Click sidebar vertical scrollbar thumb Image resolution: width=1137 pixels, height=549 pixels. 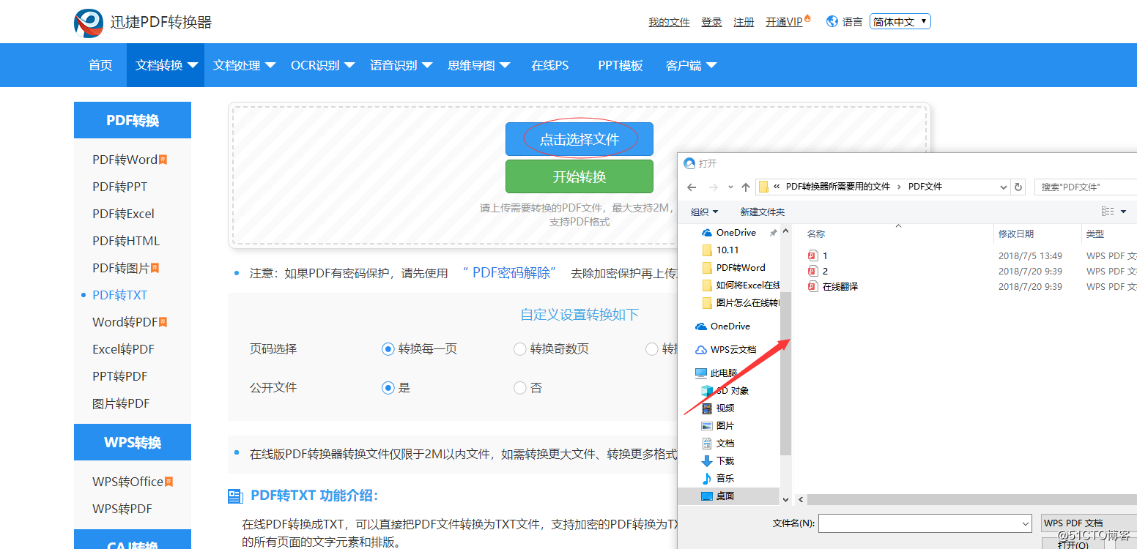coord(785,373)
